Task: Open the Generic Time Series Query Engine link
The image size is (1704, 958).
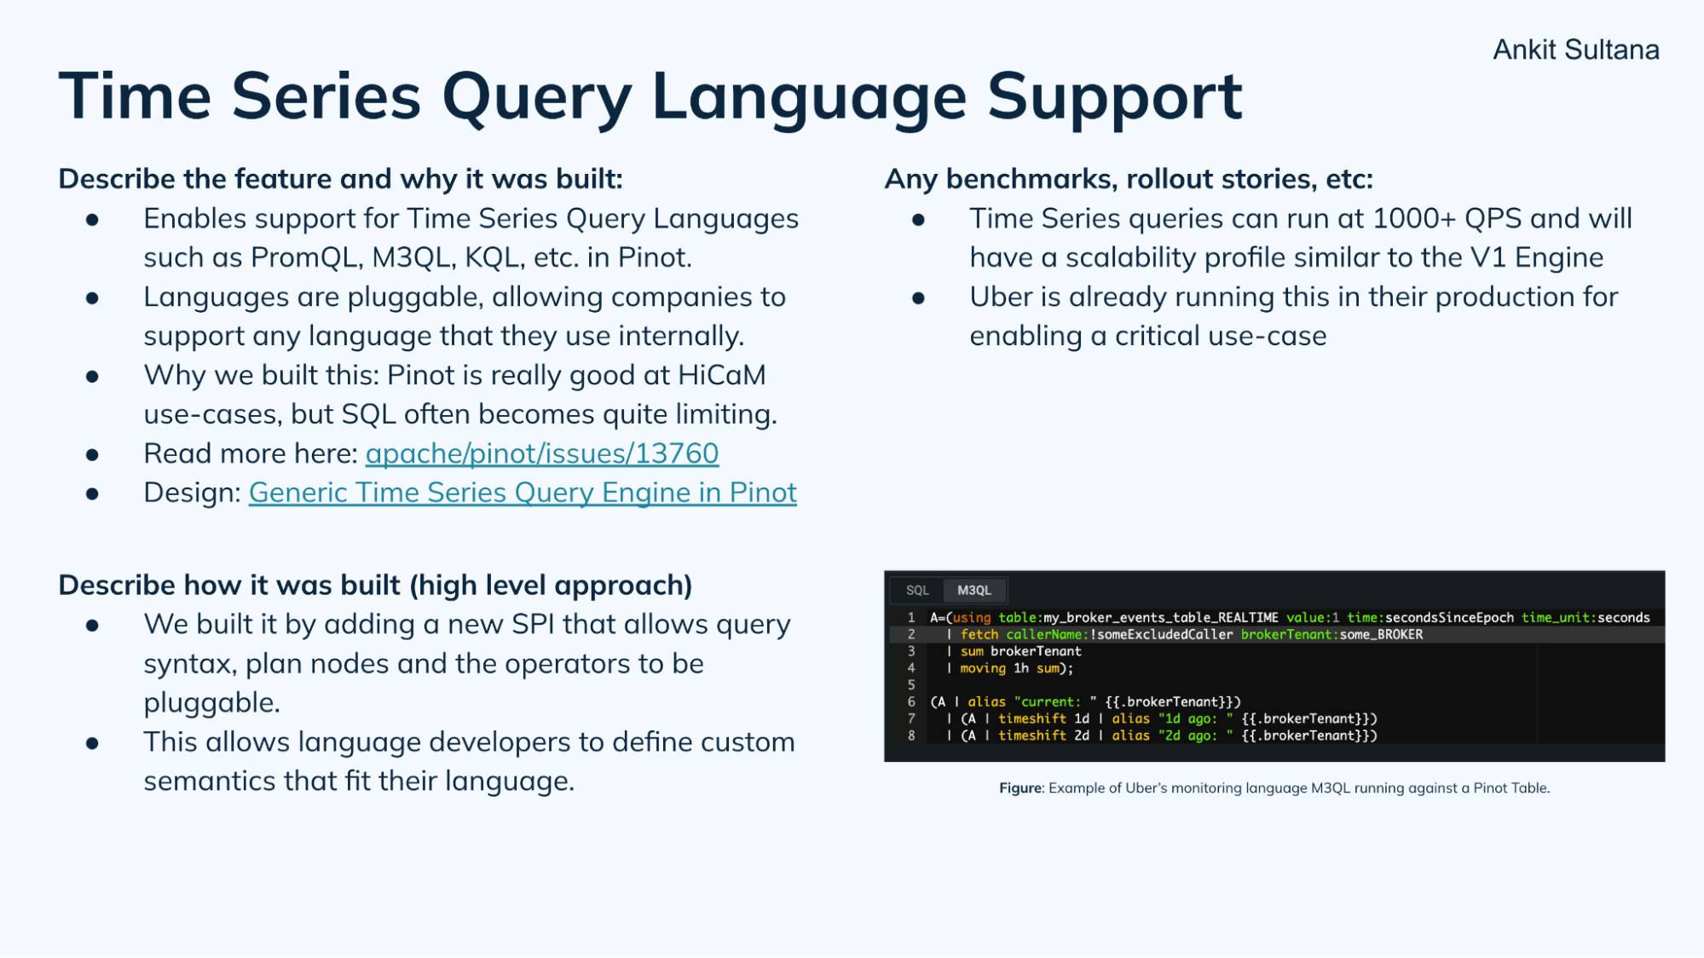Action: [523, 493]
